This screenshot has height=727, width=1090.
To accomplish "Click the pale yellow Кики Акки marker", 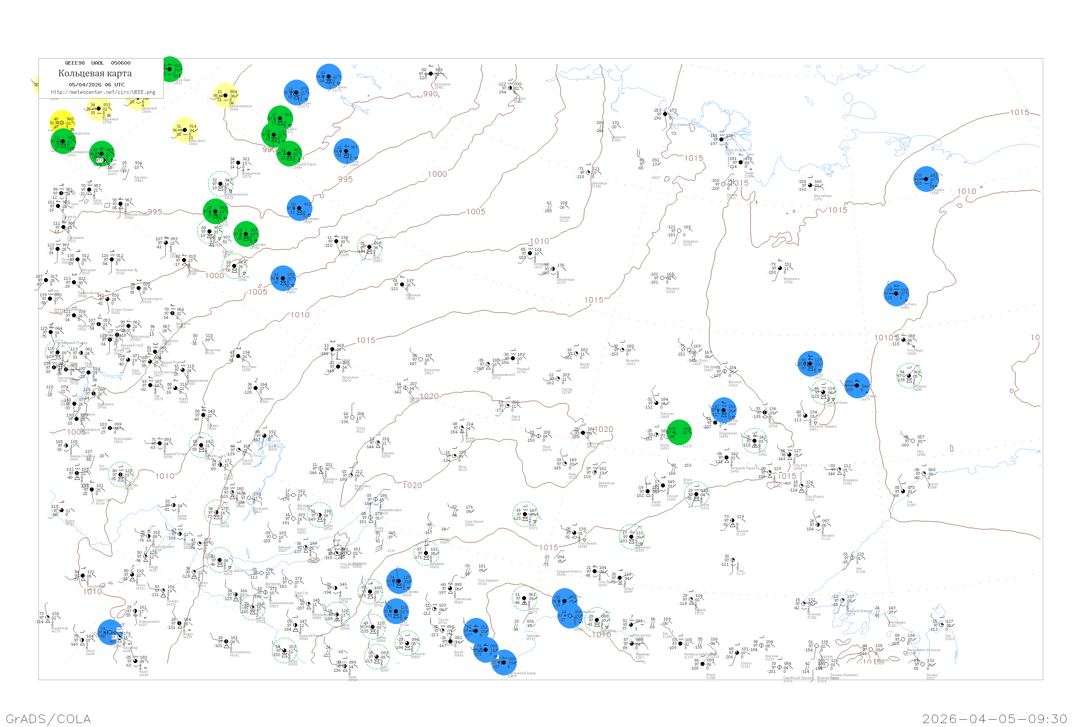I will click(x=185, y=130).
